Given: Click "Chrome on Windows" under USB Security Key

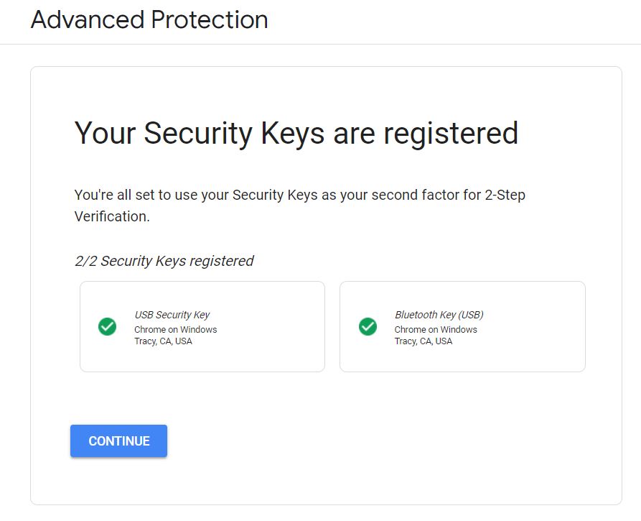Looking at the screenshot, I should point(175,330).
